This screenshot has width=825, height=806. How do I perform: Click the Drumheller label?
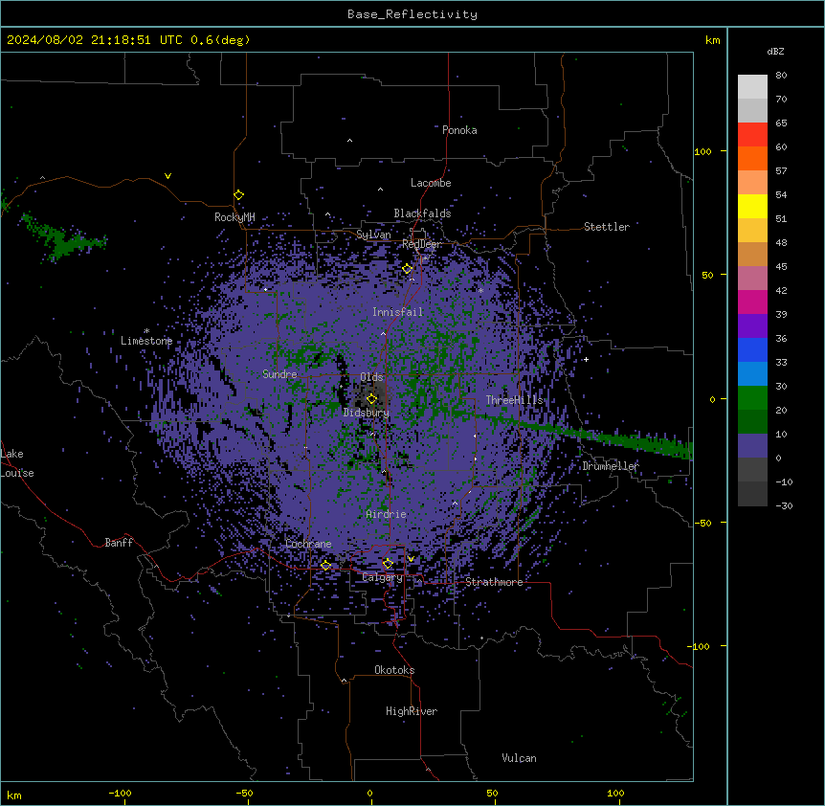[611, 466]
